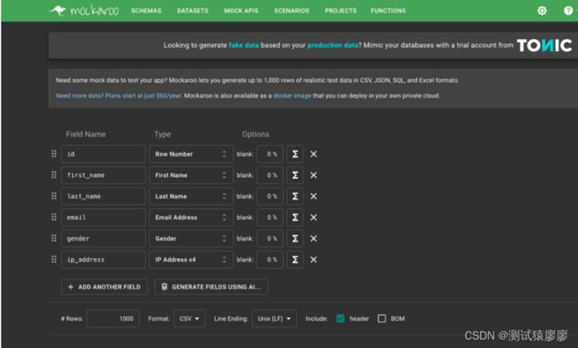Image resolution: width=578 pixels, height=348 pixels.
Task: Remove the email field row
Action: pyautogui.click(x=313, y=217)
